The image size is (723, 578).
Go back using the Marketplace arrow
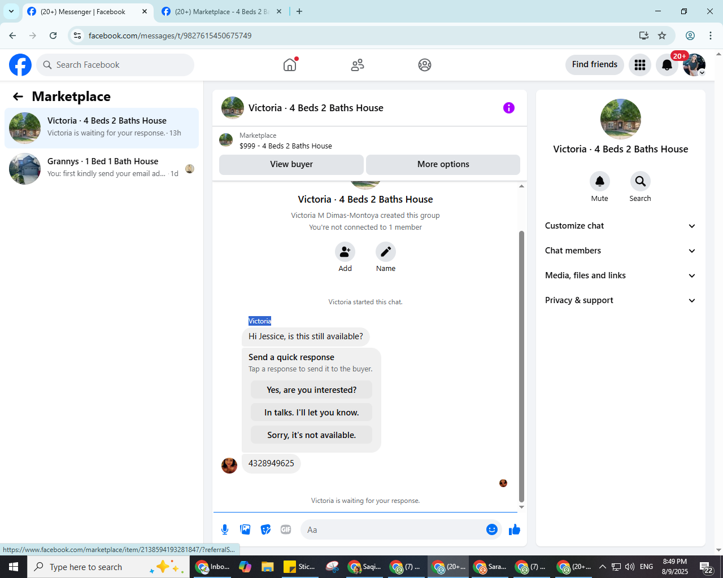click(x=18, y=97)
